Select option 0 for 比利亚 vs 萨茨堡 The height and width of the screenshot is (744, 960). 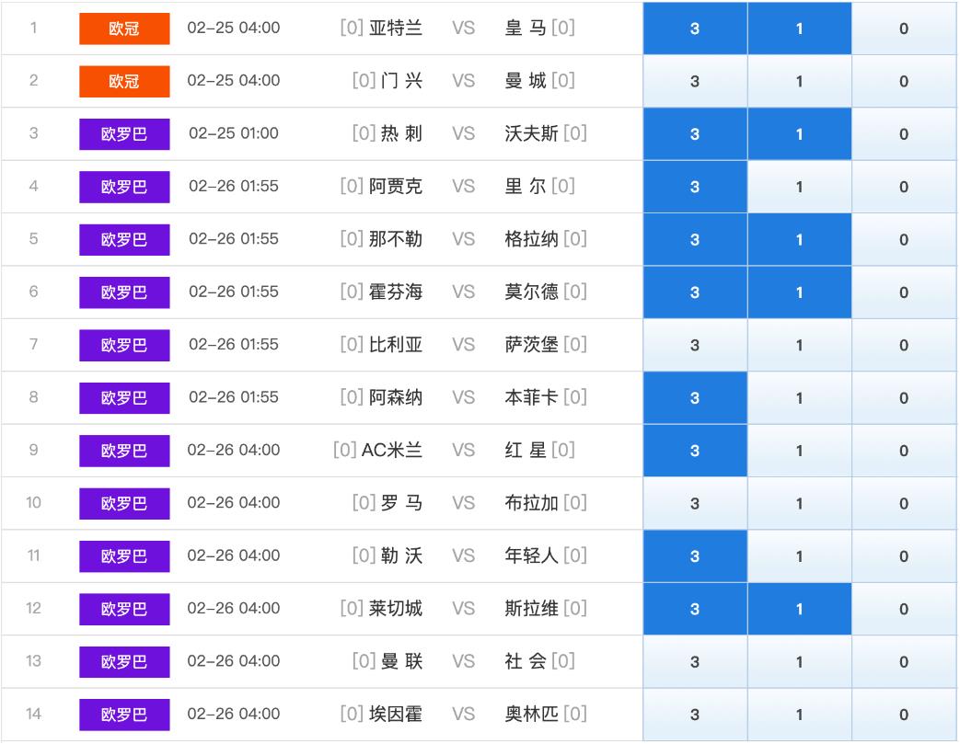coord(904,345)
